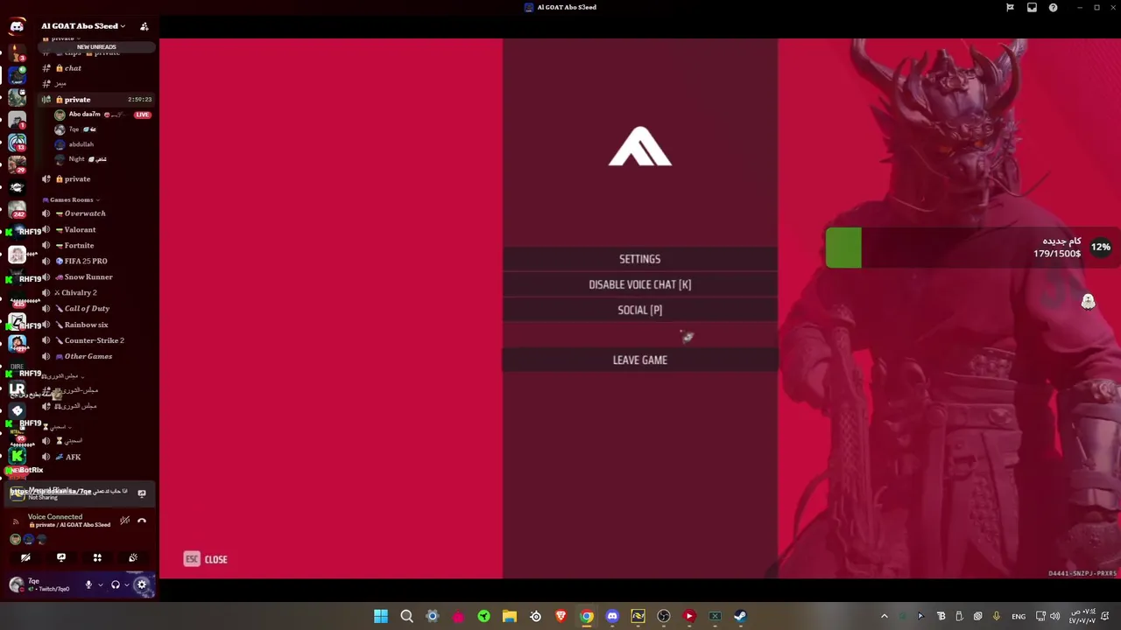Switch to Discord taskbar icon
This screenshot has height=630, width=1121.
click(x=612, y=616)
